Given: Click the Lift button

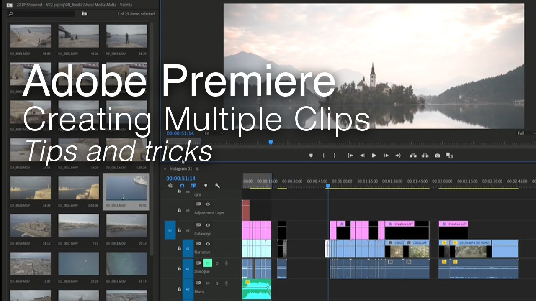Looking at the screenshot, I should tap(413, 156).
